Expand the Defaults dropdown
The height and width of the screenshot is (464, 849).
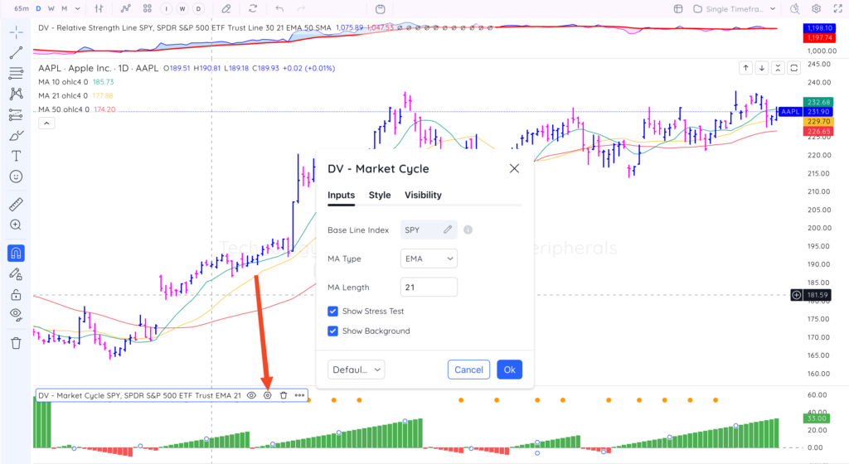(357, 370)
